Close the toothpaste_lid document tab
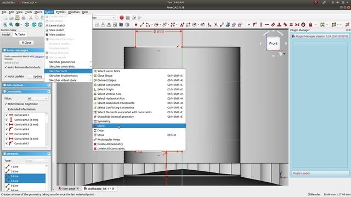 coord(114,188)
